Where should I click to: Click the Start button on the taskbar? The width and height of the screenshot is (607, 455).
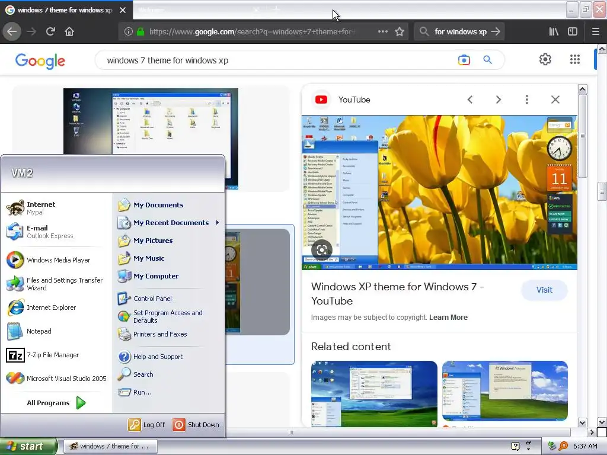28,446
